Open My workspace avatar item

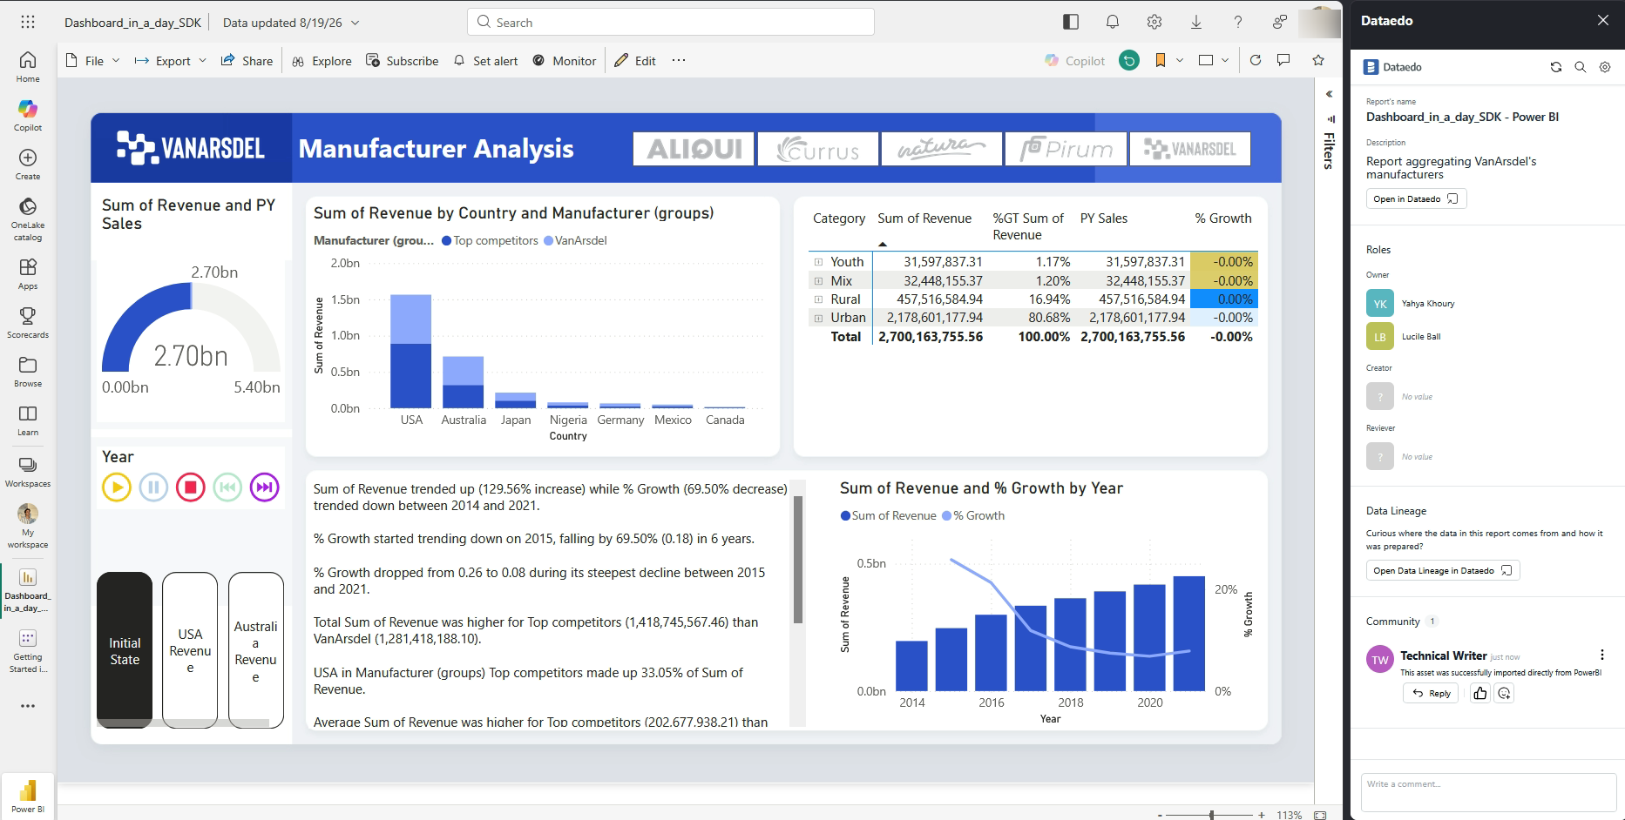pos(28,527)
